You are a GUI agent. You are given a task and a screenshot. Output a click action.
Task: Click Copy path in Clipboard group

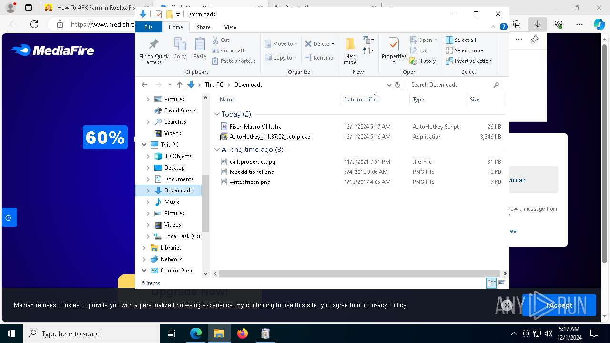tap(229, 50)
